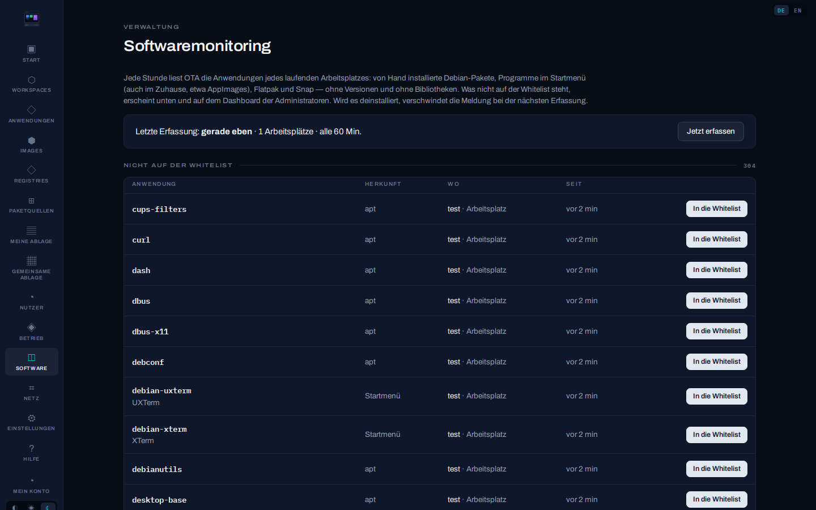Open the Betrieb section

coord(32,332)
